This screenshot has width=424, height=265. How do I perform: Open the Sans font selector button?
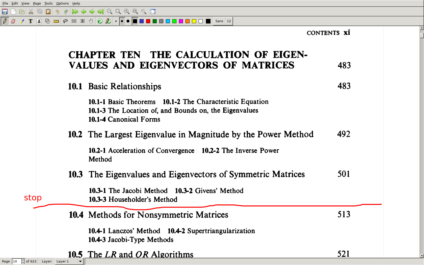[x=219, y=21]
